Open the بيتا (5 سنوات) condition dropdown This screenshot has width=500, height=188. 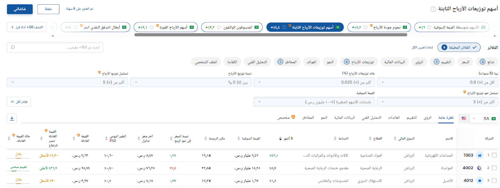pyautogui.click(x=437, y=82)
